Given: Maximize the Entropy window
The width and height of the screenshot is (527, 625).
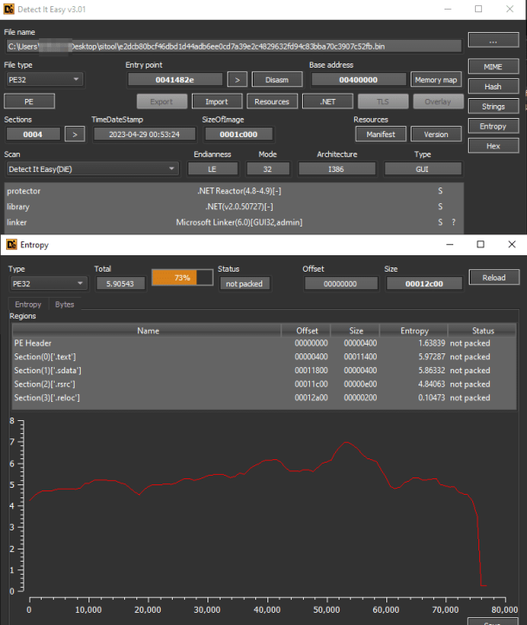Looking at the screenshot, I should pos(481,244).
